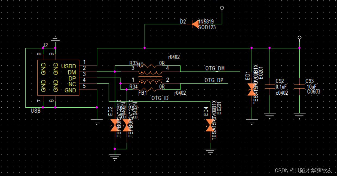Viewport: 337px width, 176px height.
Task: Click the ground symbol below ED4
Action: click(210, 151)
